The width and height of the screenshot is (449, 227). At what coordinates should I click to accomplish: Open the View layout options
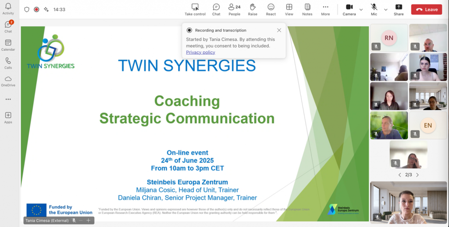coord(289,10)
